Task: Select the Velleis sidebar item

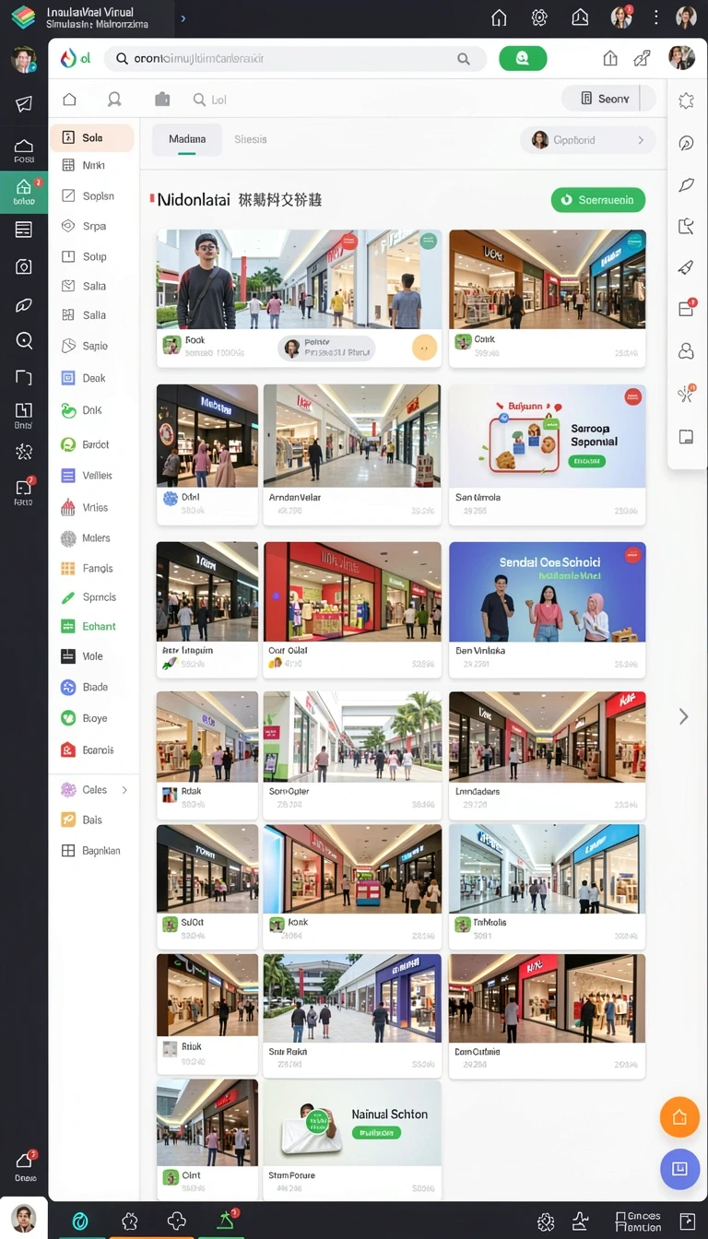Action: tap(92, 476)
